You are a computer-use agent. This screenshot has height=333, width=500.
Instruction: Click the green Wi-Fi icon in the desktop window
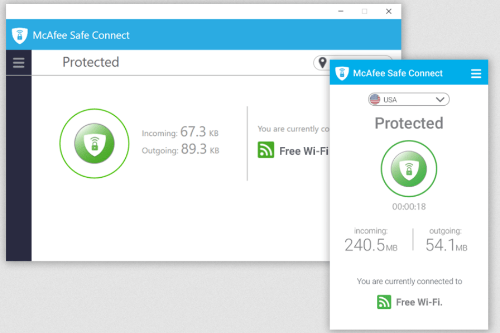point(266,150)
